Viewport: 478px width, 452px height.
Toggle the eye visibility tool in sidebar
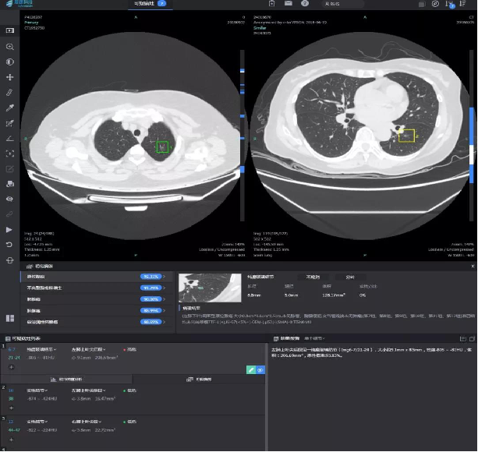click(10, 199)
